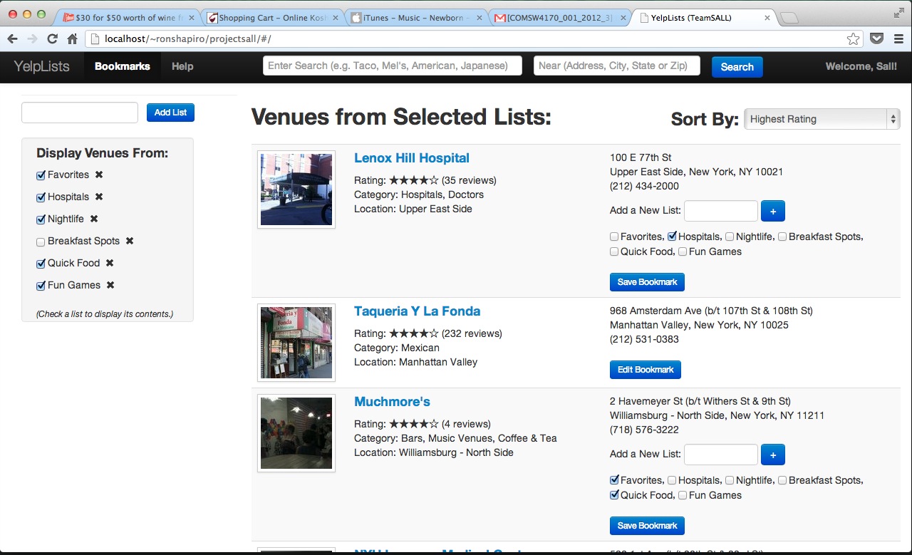Check Nightlife for Muchmore's
The width and height of the screenshot is (912, 555).
coord(730,480)
